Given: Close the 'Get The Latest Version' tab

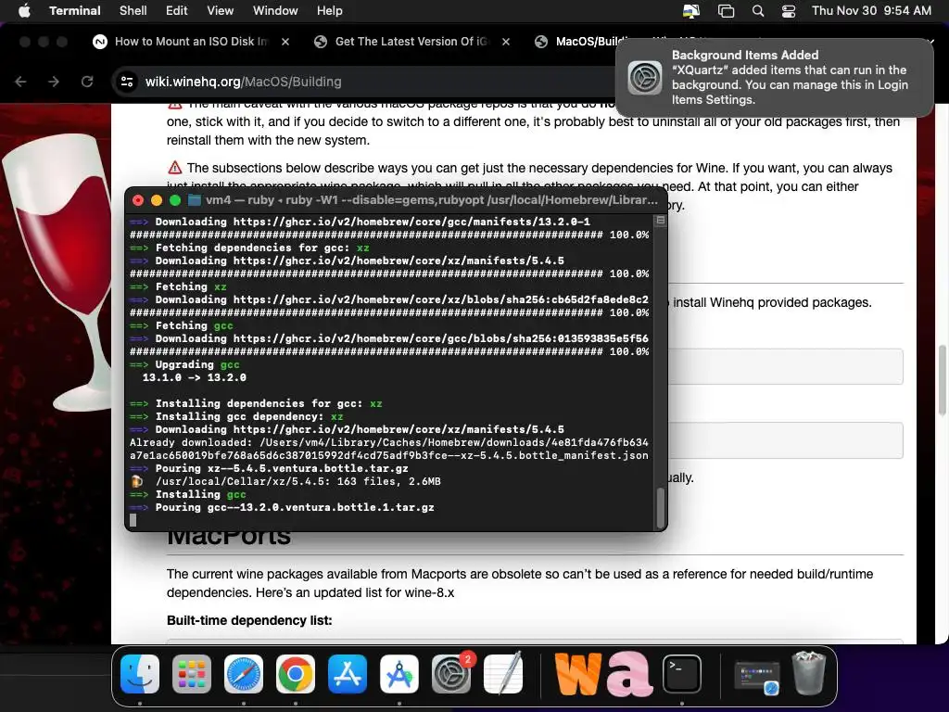Looking at the screenshot, I should [x=505, y=41].
